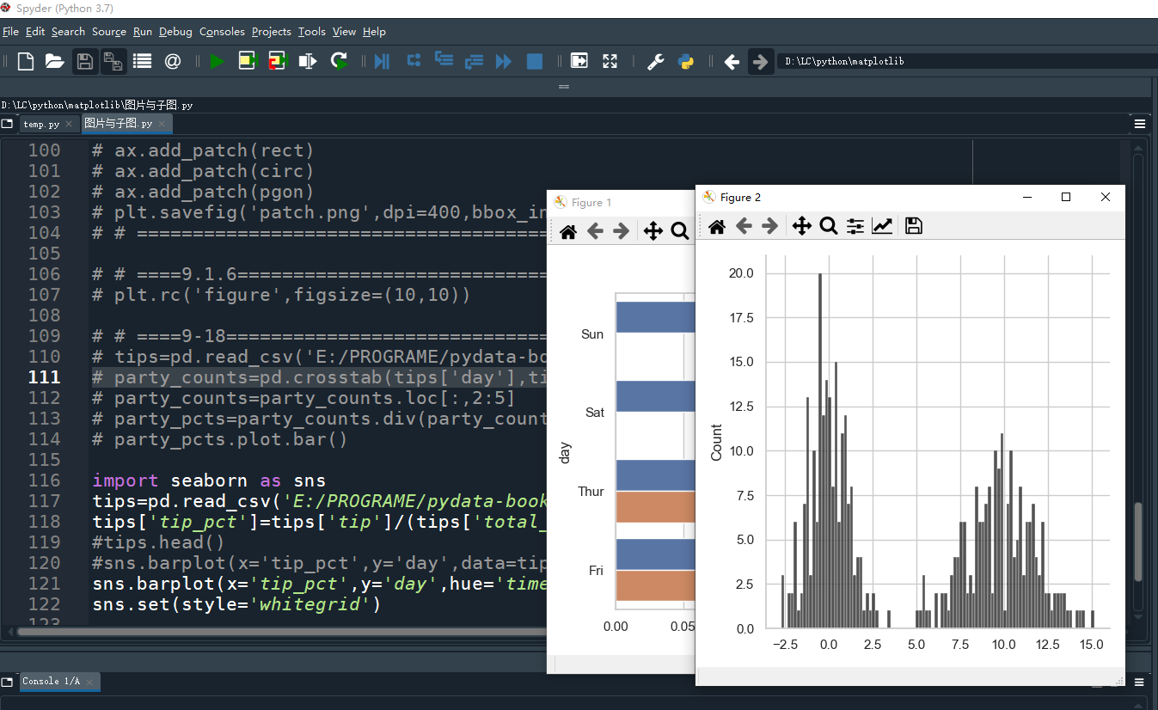The image size is (1158, 710).
Task: Reset Figure 1 view with Home icon
Action: point(567,231)
